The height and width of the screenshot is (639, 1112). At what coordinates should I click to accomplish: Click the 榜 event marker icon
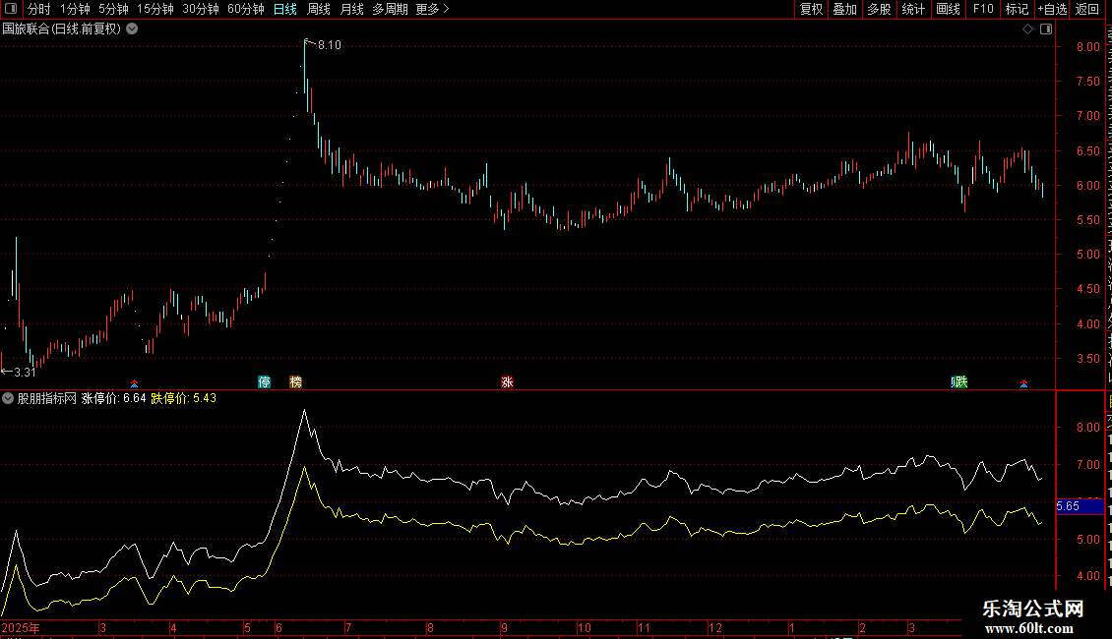pos(296,382)
